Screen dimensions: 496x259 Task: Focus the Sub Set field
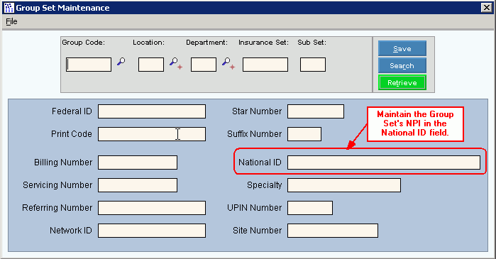click(x=313, y=65)
